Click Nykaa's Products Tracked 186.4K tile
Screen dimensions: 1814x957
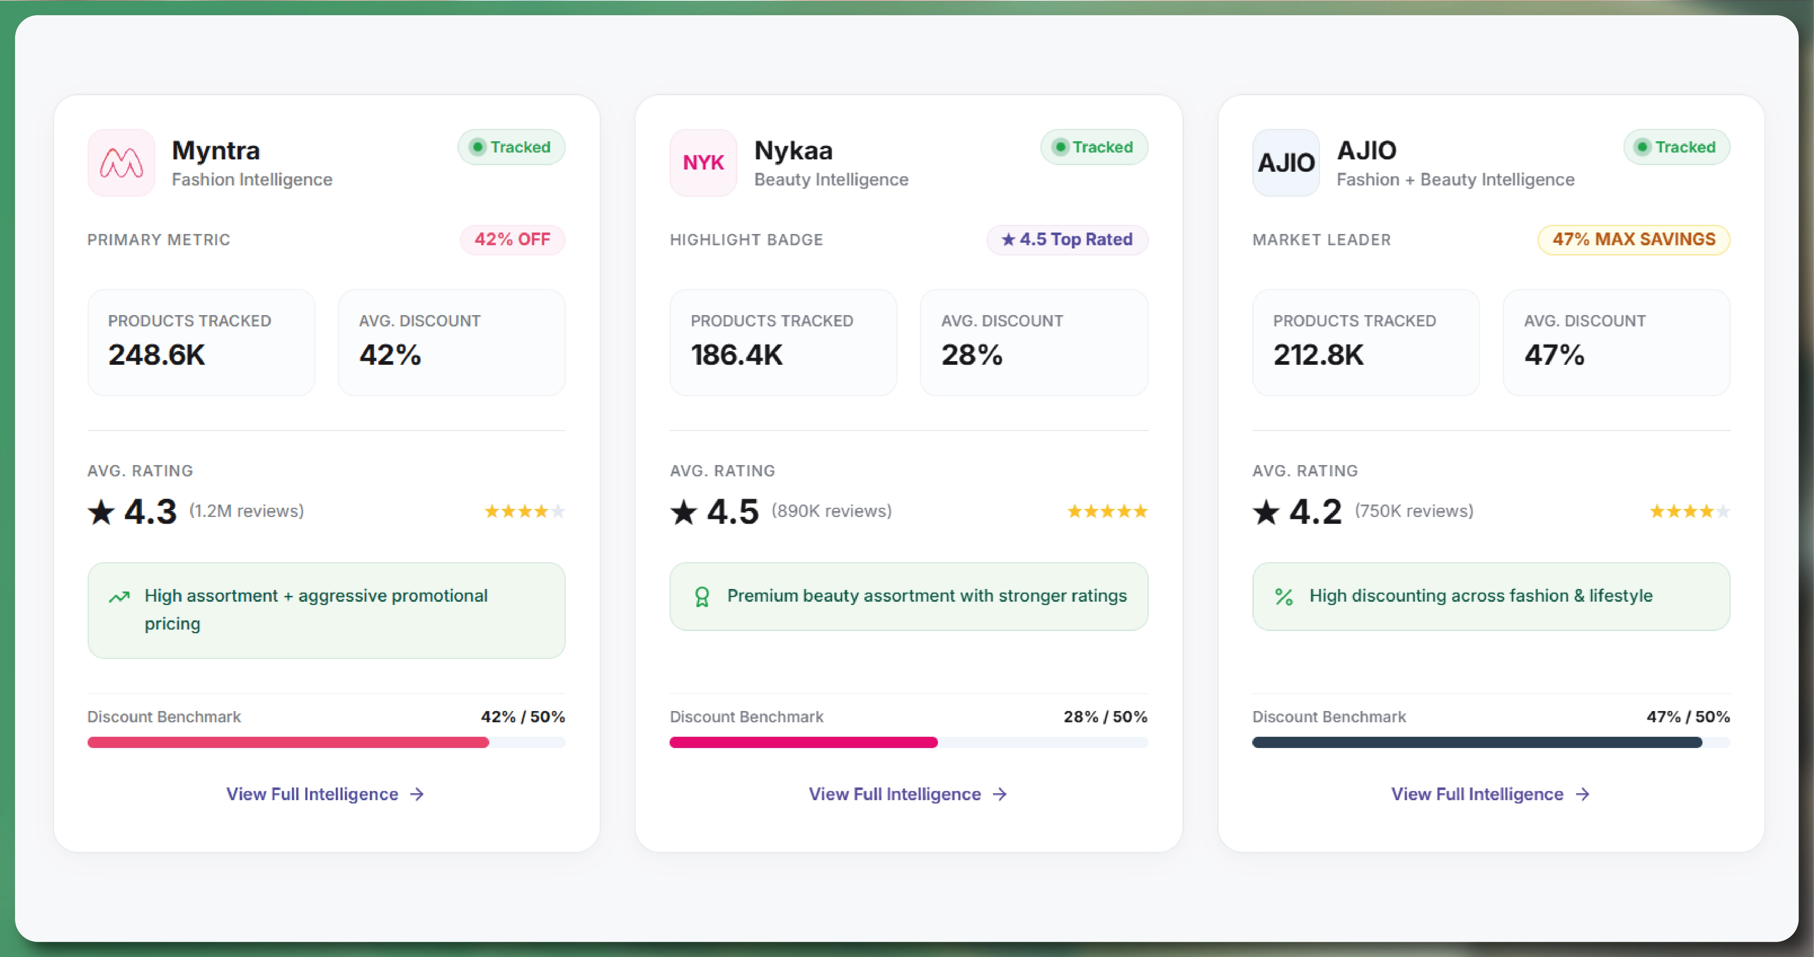point(784,342)
